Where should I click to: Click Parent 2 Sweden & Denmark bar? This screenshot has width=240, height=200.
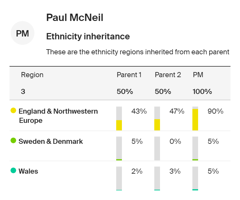coord(157,148)
